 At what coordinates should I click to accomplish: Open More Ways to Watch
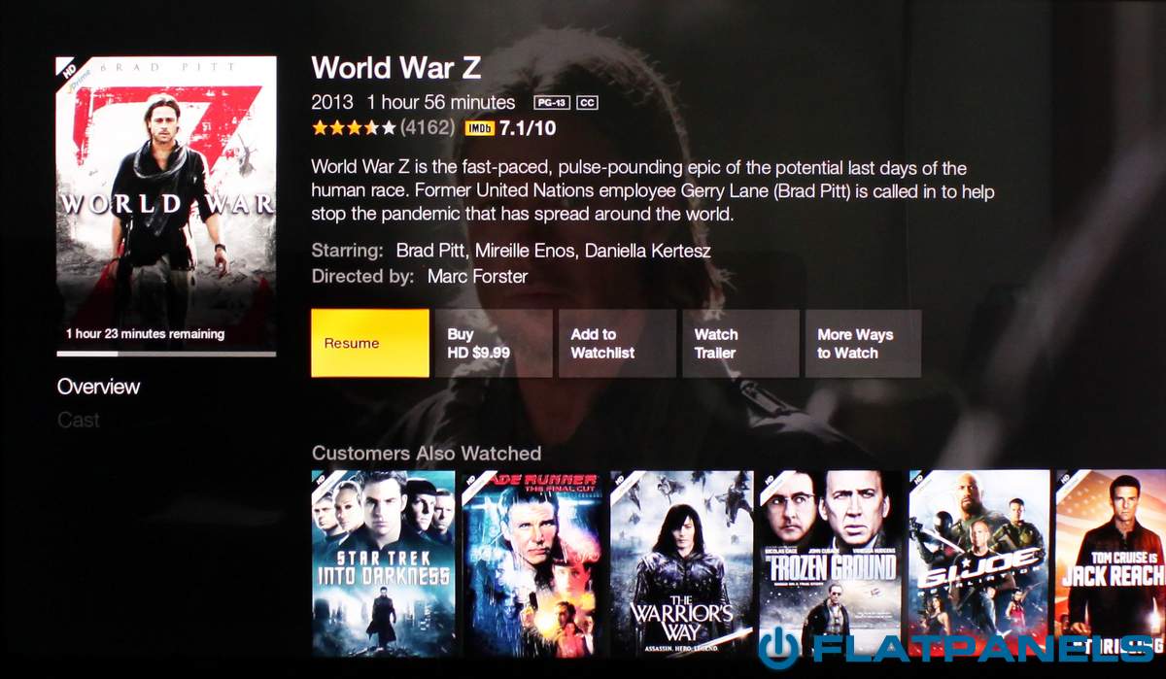click(863, 343)
